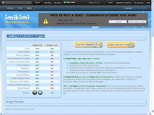Click the 'Gradients' row label
Screen dimensions: 154x115
click(x=25, y=68)
